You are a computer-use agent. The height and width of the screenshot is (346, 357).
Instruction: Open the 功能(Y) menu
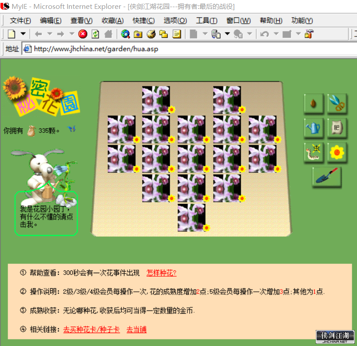(x=302, y=20)
